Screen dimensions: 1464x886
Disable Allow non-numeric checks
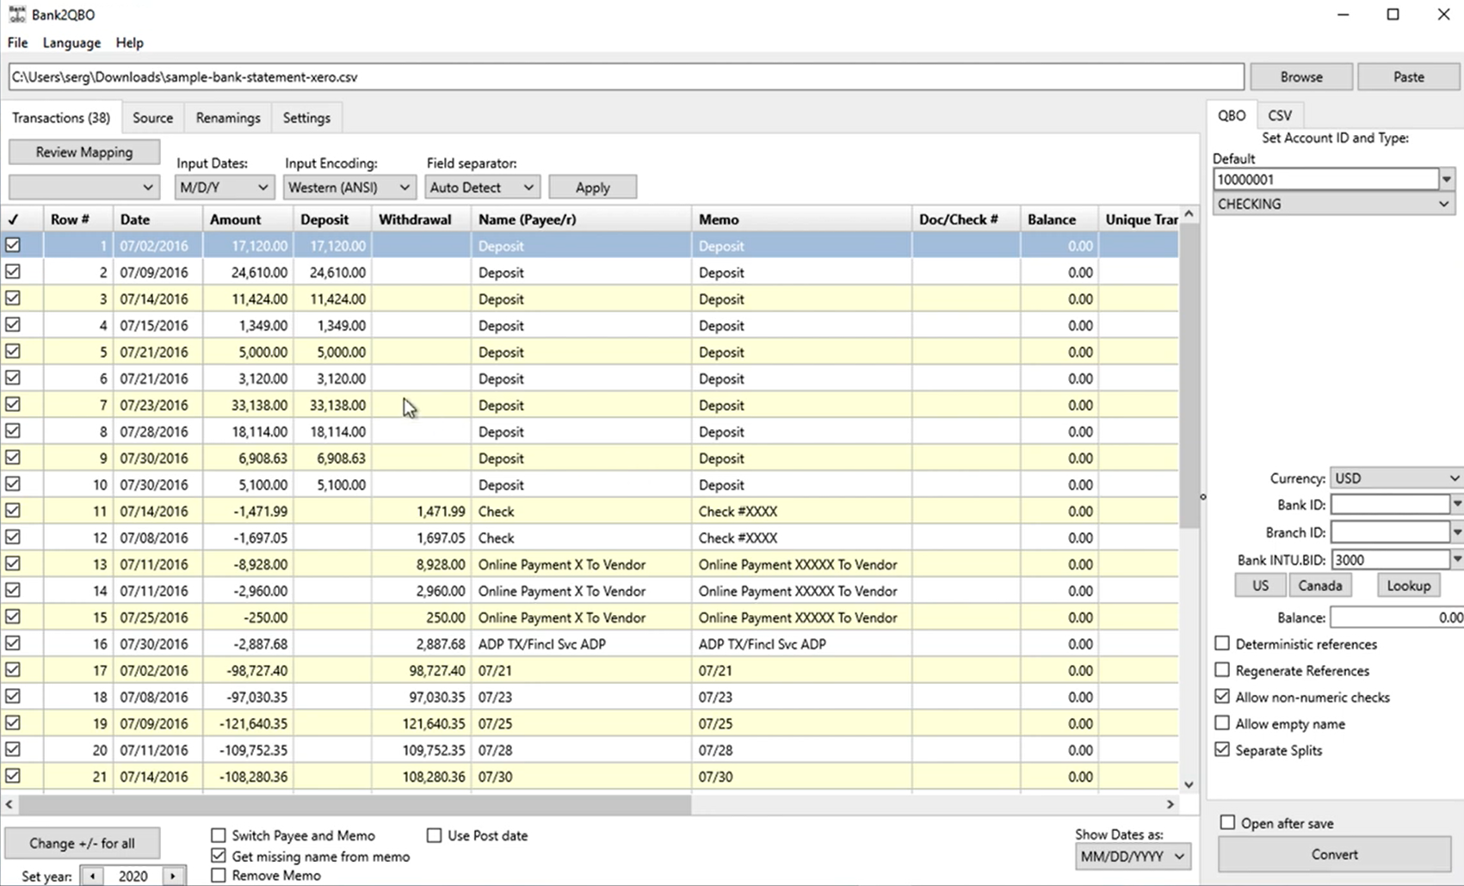[x=1222, y=697]
